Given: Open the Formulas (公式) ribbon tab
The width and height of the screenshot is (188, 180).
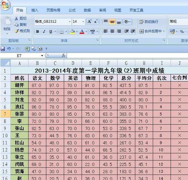Looking at the screenshot, I should click(x=72, y=10).
